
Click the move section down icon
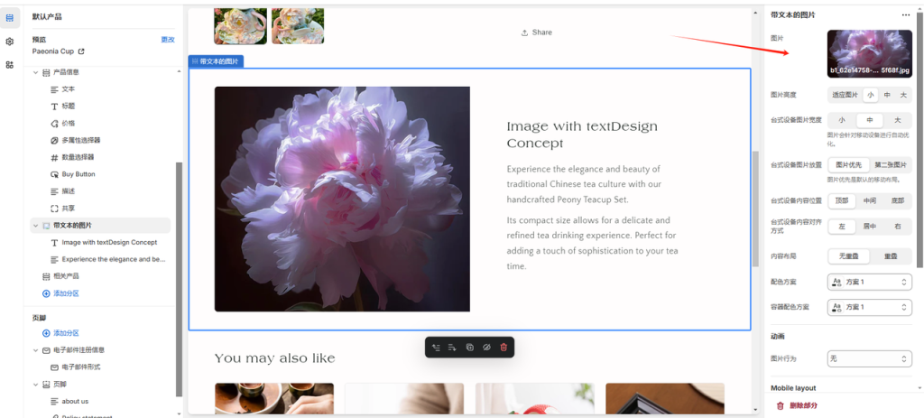point(453,347)
